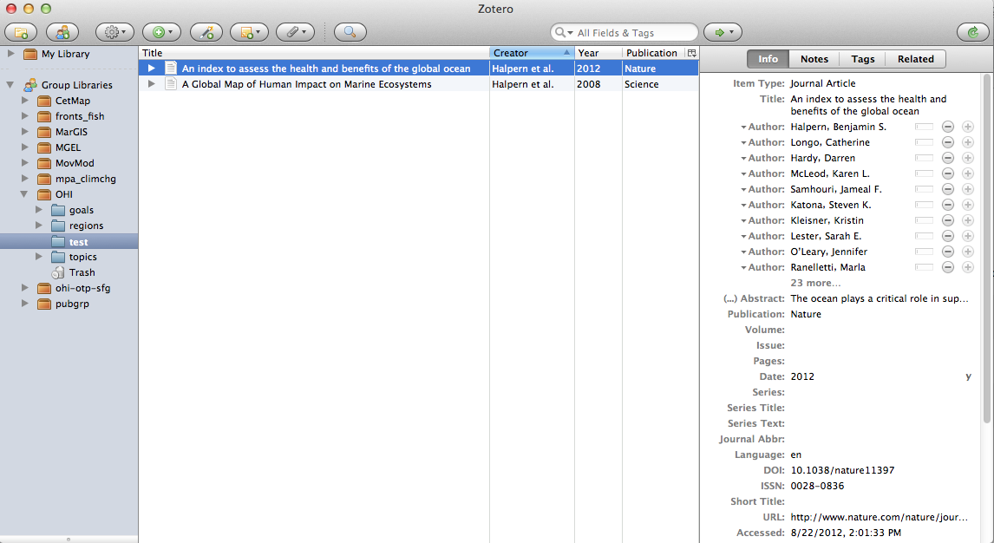Toggle name field mode for Halpern, Benjamin S.

coord(925,127)
